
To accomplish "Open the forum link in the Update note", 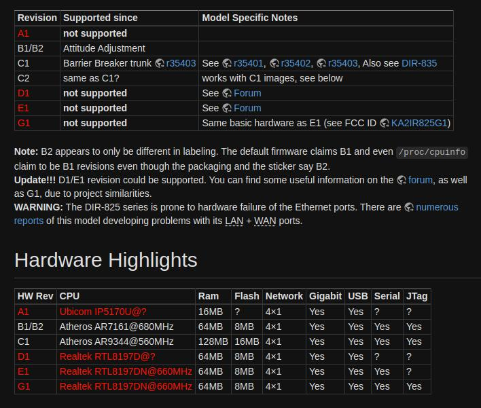I will point(421,180).
